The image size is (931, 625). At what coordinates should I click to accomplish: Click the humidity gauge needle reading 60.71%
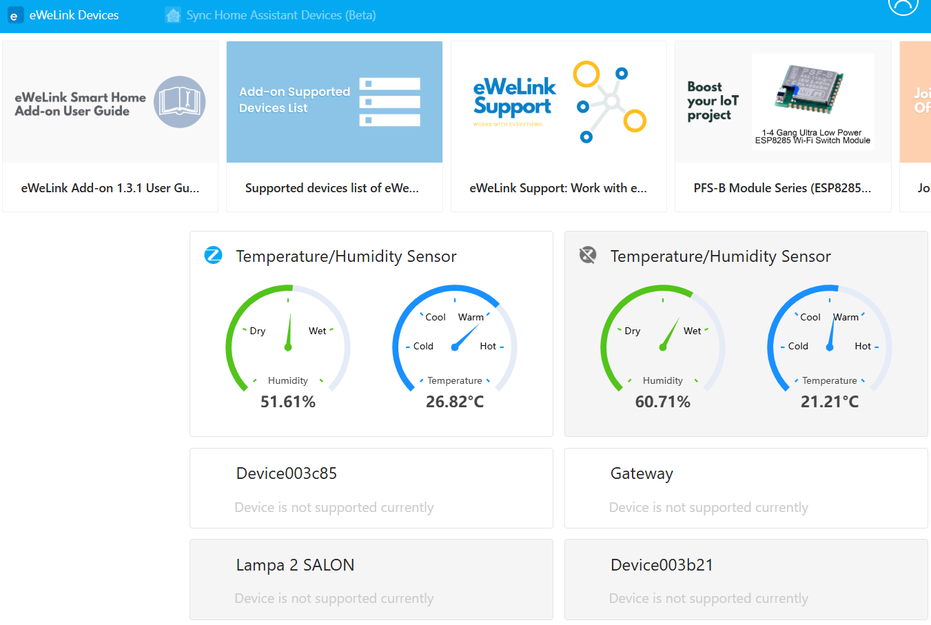coord(670,334)
